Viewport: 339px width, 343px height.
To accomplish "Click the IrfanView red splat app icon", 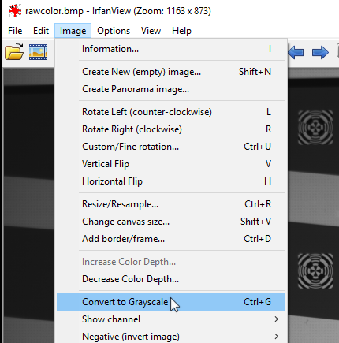I will 15,11.
